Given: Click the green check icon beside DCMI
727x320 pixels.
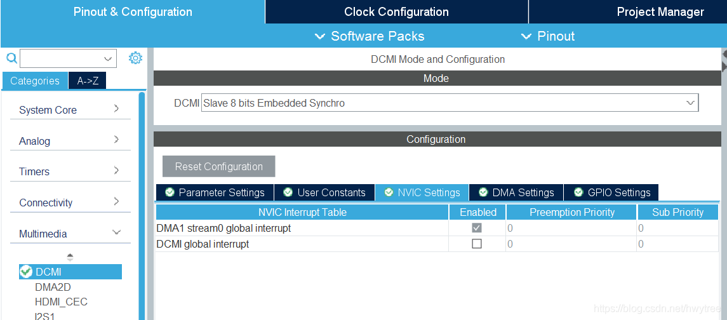Looking at the screenshot, I should 26,272.
